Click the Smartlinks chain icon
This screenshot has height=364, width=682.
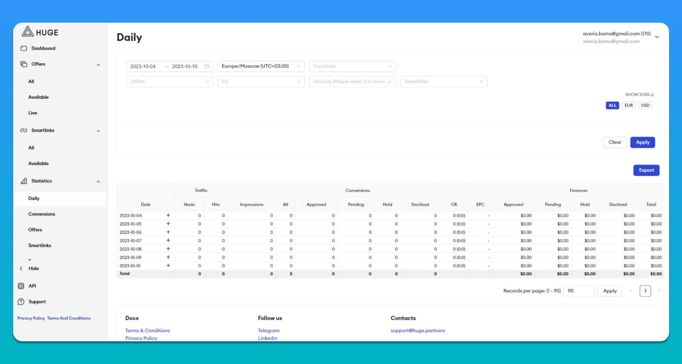tap(24, 130)
